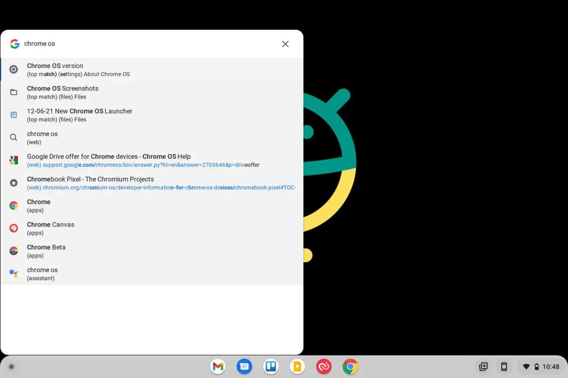
Task: Open quick settings via the 10:48 clock
Action: click(x=551, y=367)
